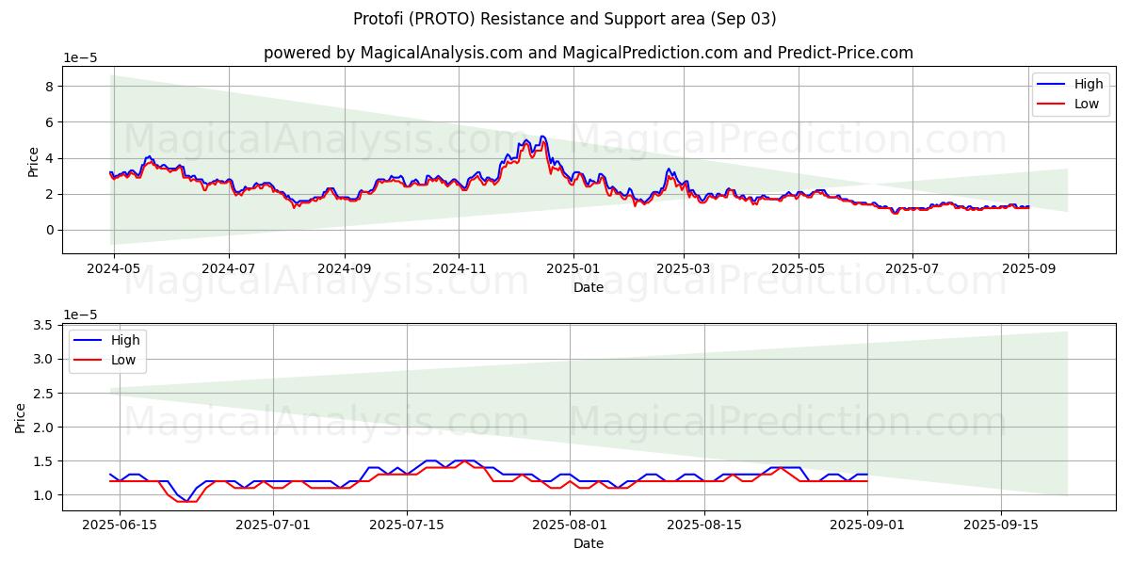1130x565 pixels.
Task: Click the '2025-07-01' tick label on bottom chart
Action: tap(274, 525)
